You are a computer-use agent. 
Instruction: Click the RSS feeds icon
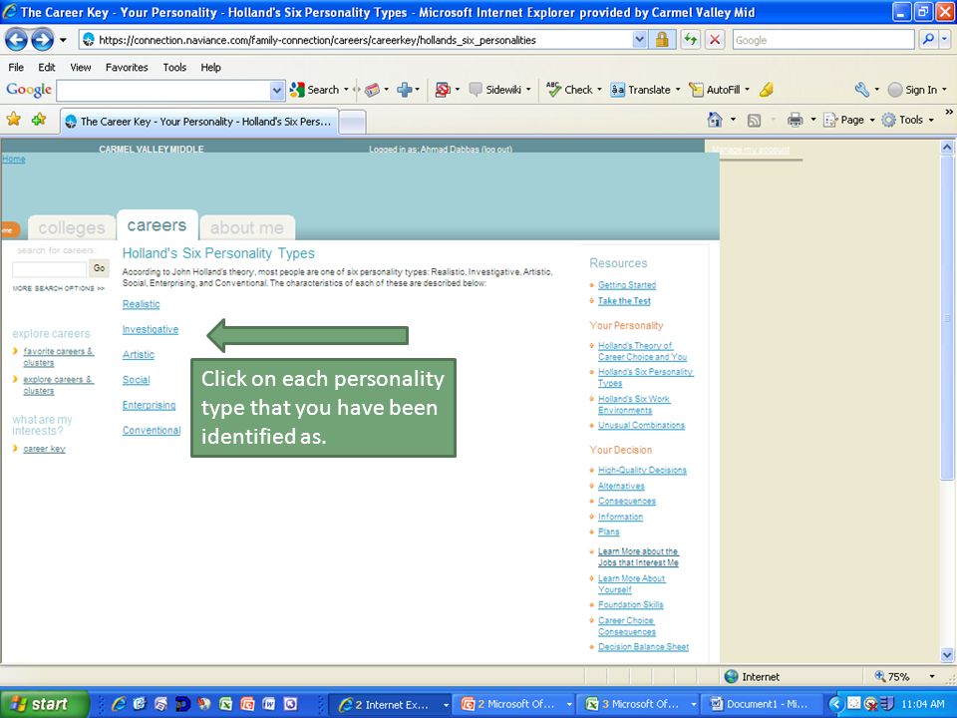click(x=755, y=121)
